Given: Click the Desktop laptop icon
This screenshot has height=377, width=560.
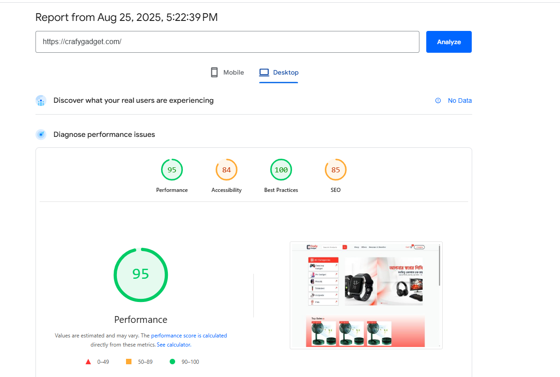Looking at the screenshot, I should [264, 72].
